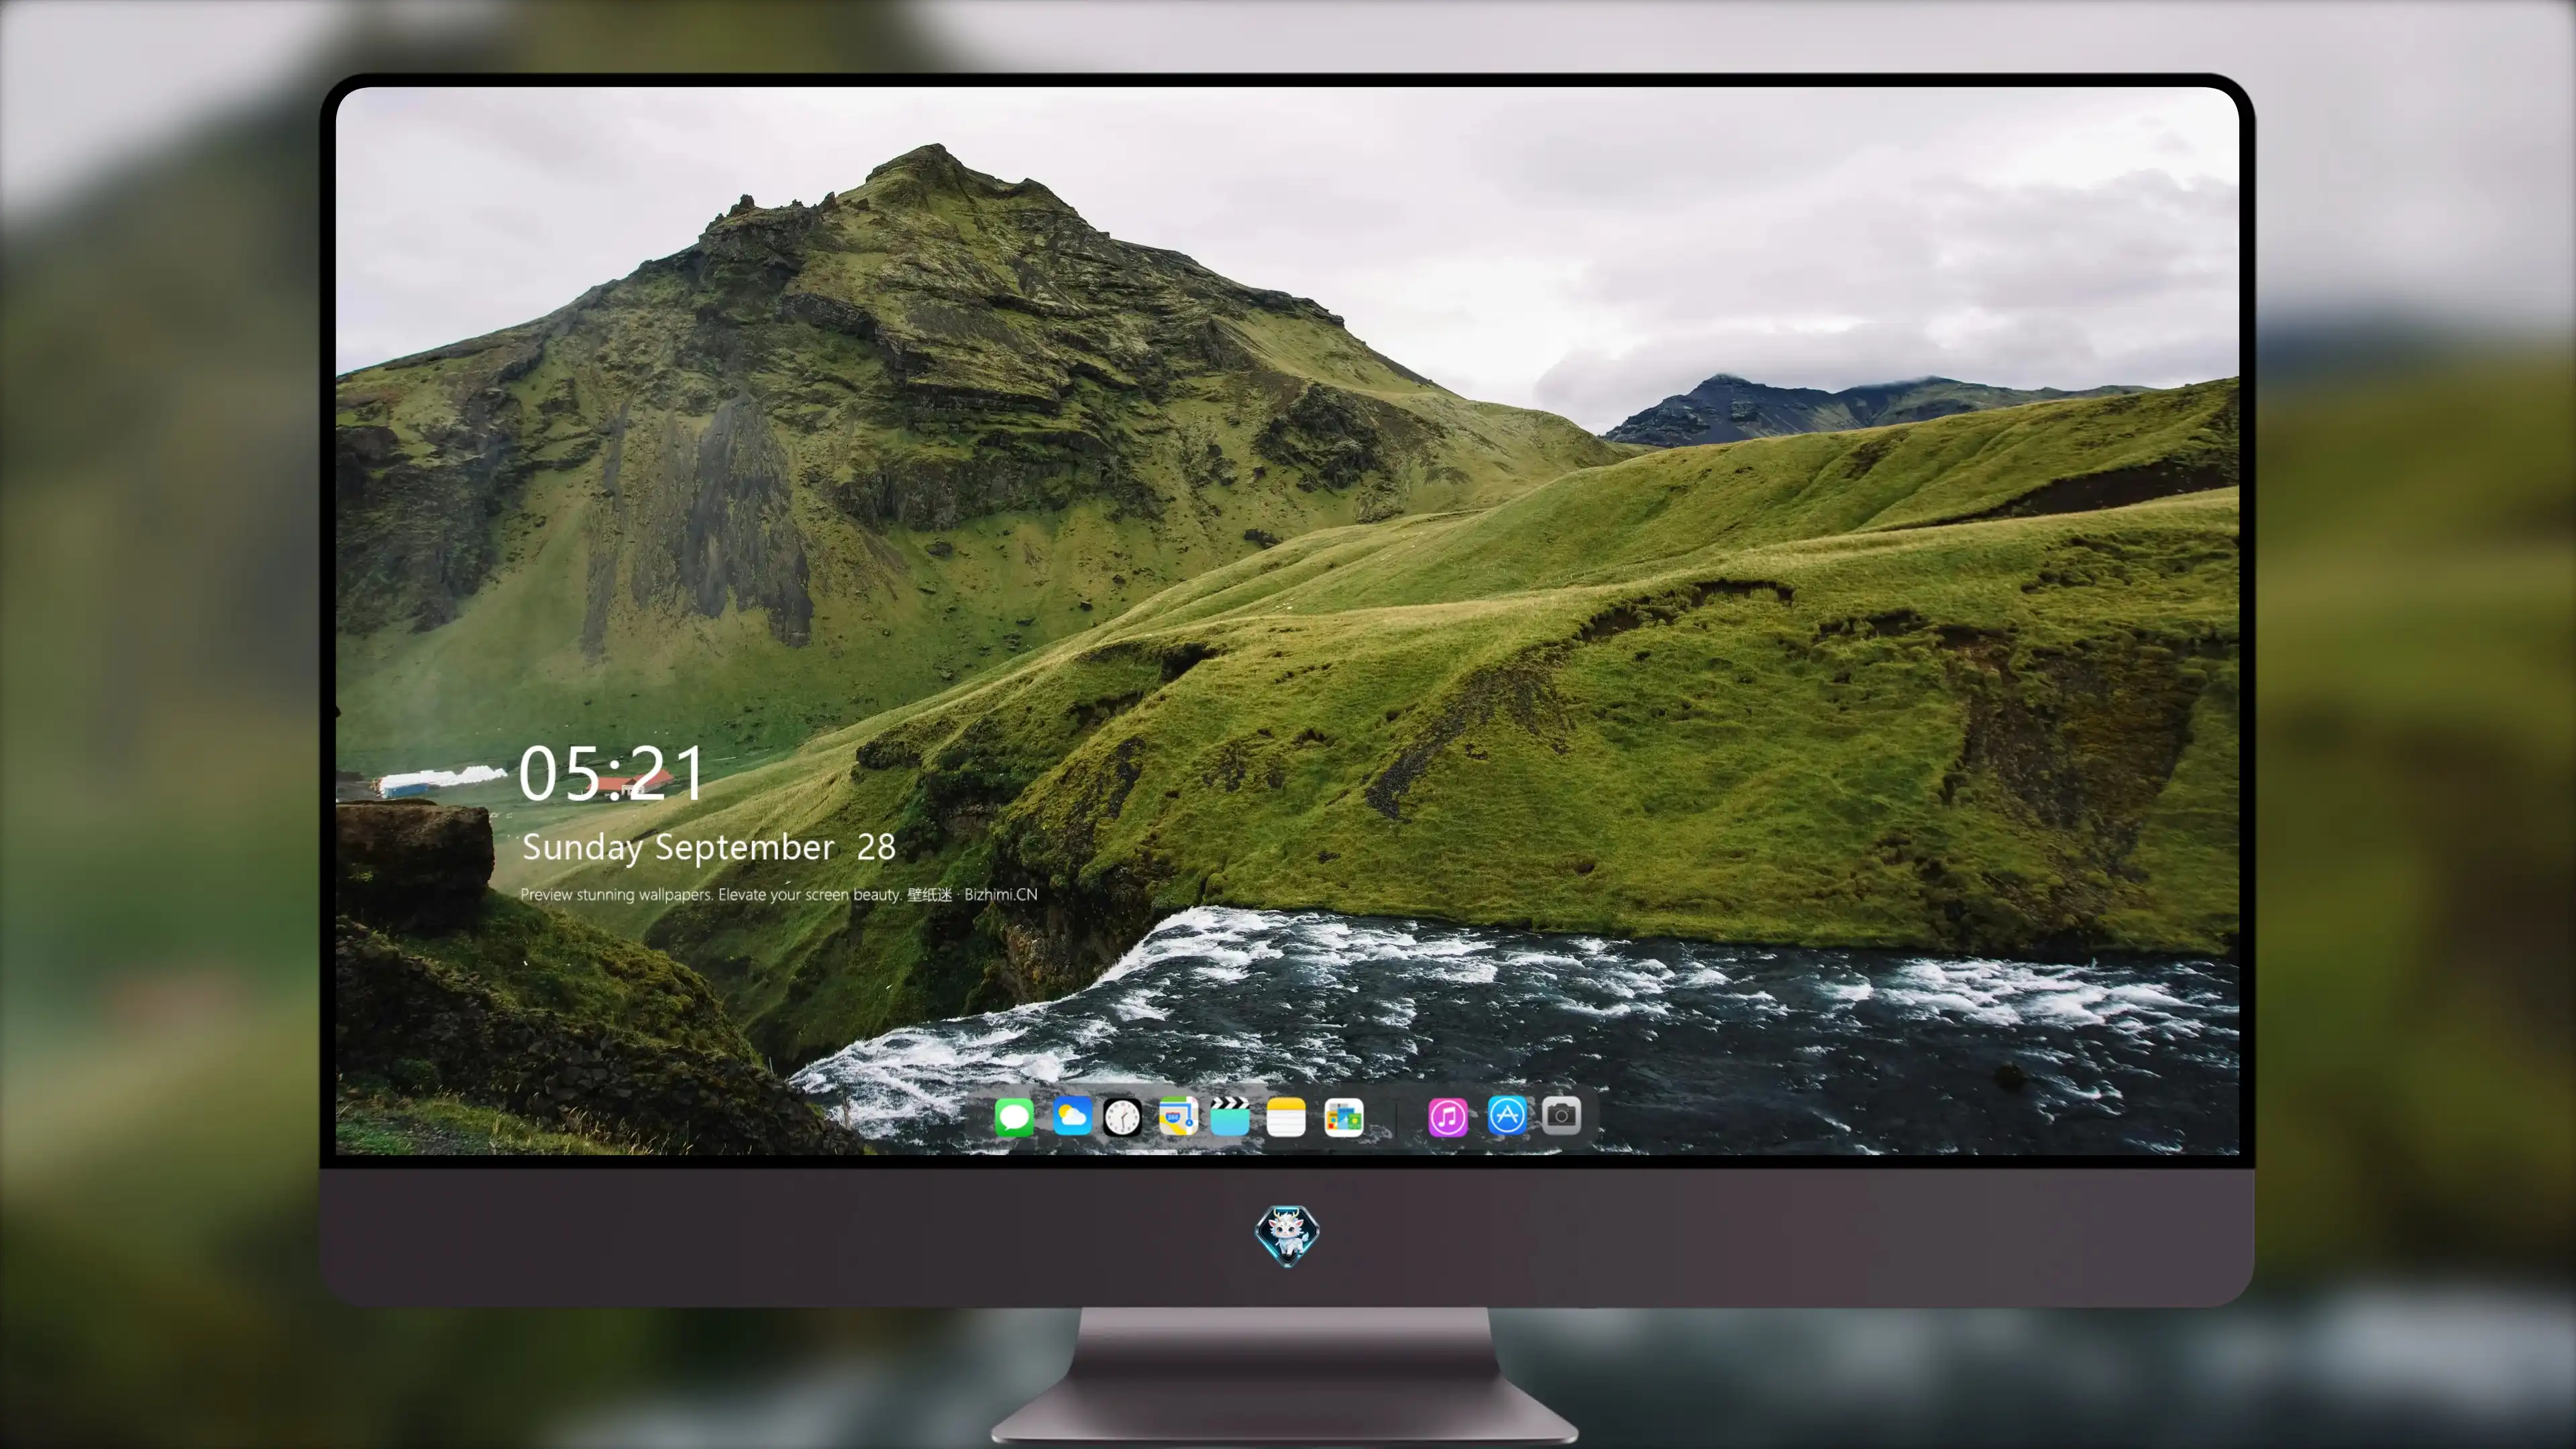Launch the Camera app from the dock

(1561, 1116)
